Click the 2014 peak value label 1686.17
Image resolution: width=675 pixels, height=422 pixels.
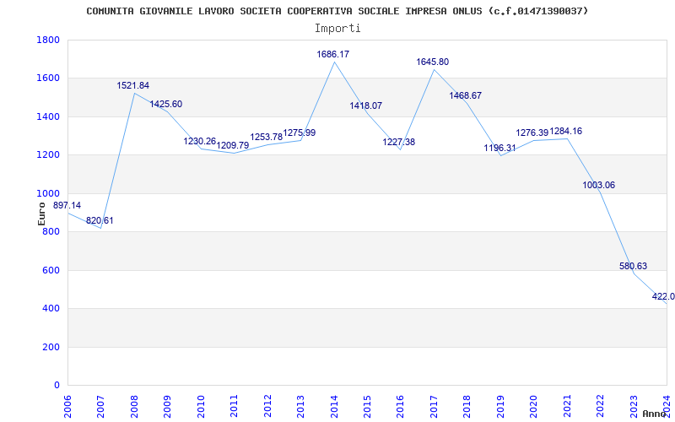pyautogui.click(x=332, y=54)
